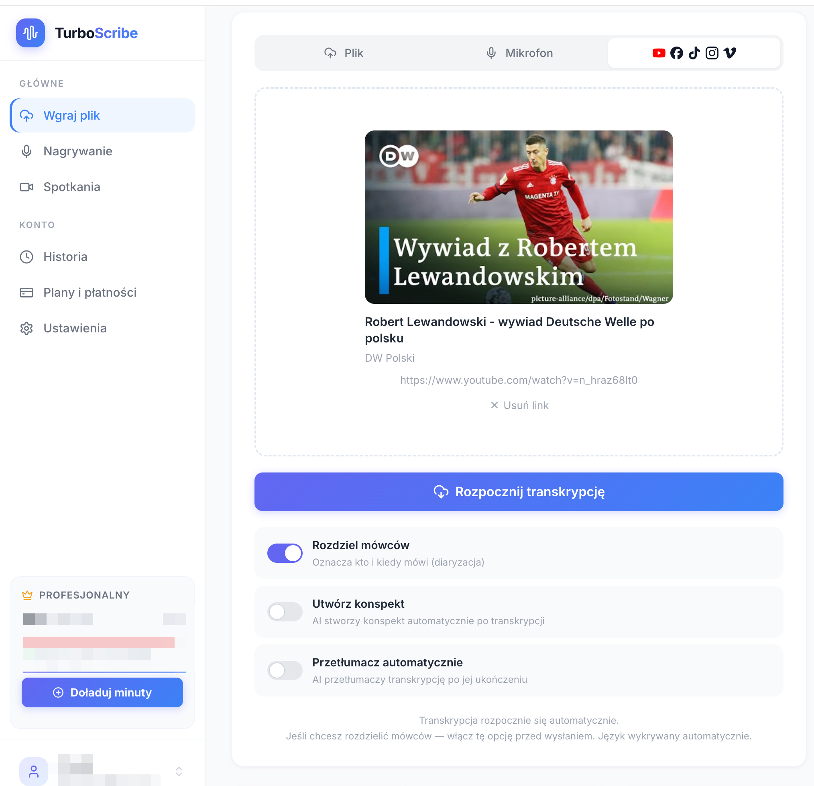Disable the Rozdziel mówców toggle
The width and height of the screenshot is (814, 786).
pyautogui.click(x=285, y=553)
